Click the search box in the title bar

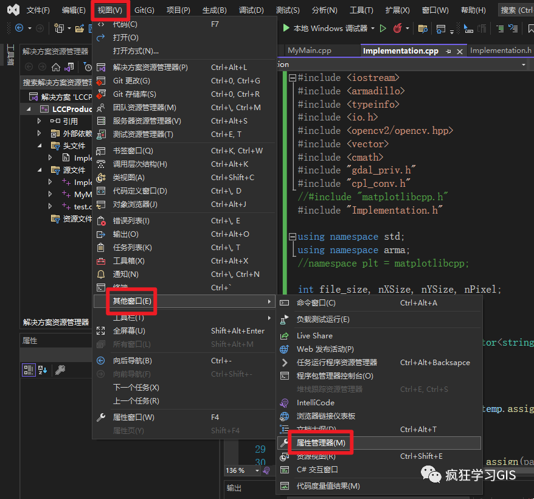[x=516, y=10]
